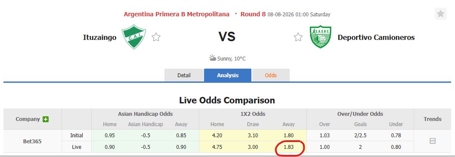Toggle the star next to Ituzaingo

pyautogui.click(x=156, y=37)
